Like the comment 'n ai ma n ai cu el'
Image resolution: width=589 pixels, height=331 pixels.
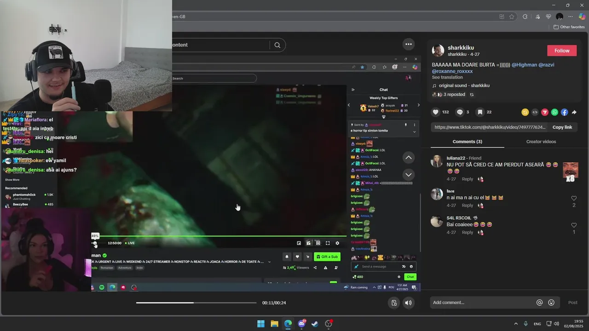point(574,198)
